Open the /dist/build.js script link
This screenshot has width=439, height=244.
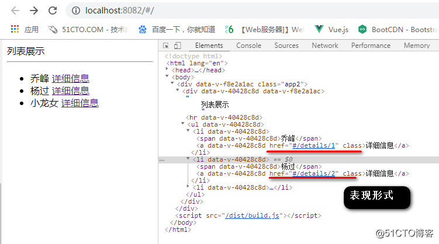coord(252,215)
